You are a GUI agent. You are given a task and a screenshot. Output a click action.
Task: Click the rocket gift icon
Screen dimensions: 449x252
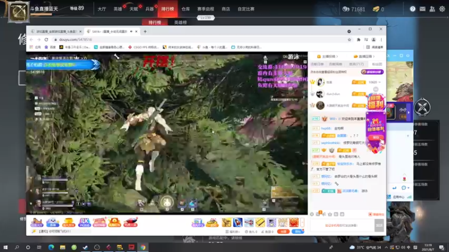(x=237, y=222)
